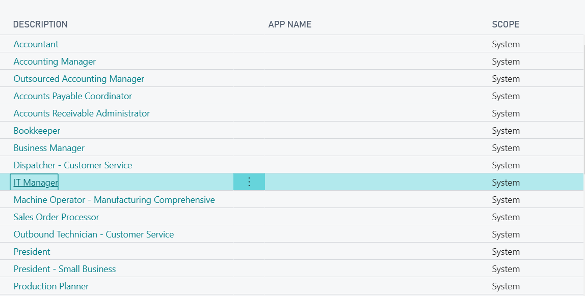Open the President - Small Business profile
This screenshot has height=298, width=585.
[x=64, y=269]
